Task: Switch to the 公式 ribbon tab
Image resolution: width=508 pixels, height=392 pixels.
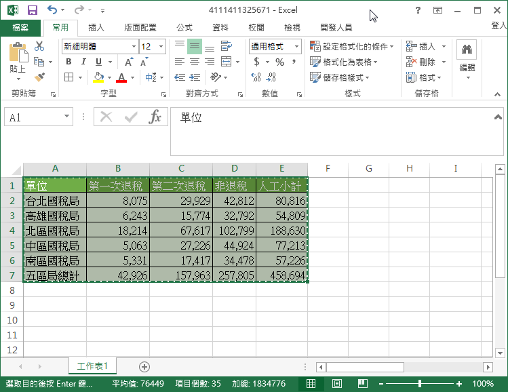Action: point(184,28)
